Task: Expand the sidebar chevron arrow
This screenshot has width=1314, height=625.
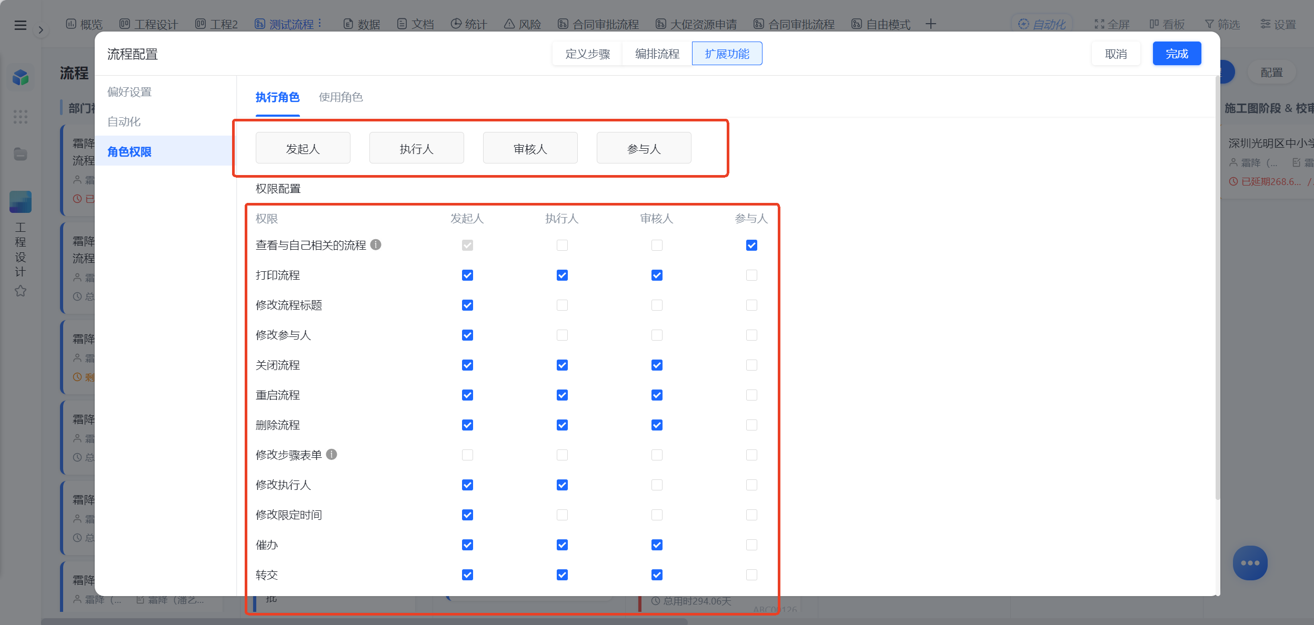Action: click(41, 30)
